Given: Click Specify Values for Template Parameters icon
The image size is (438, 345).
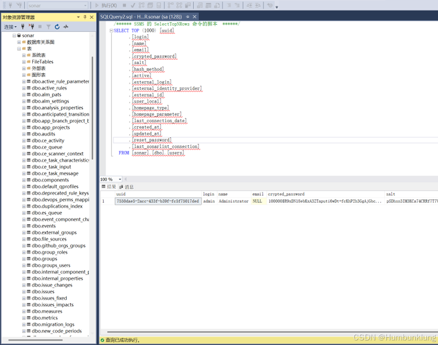Looking at the screenshot, I should [x=270, y=5].
